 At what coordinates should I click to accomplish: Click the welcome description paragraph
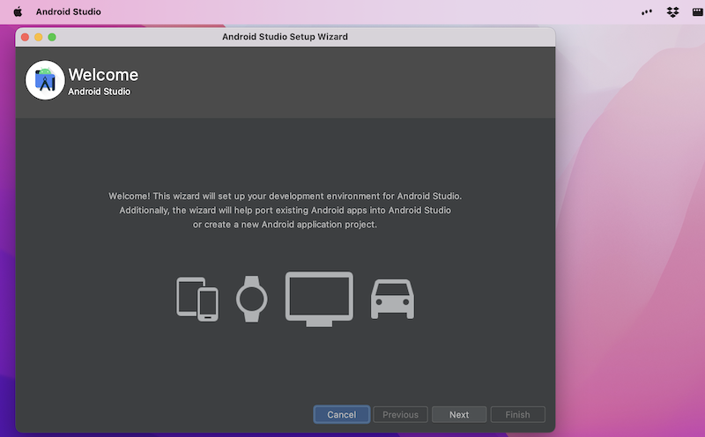coord(285,210)
